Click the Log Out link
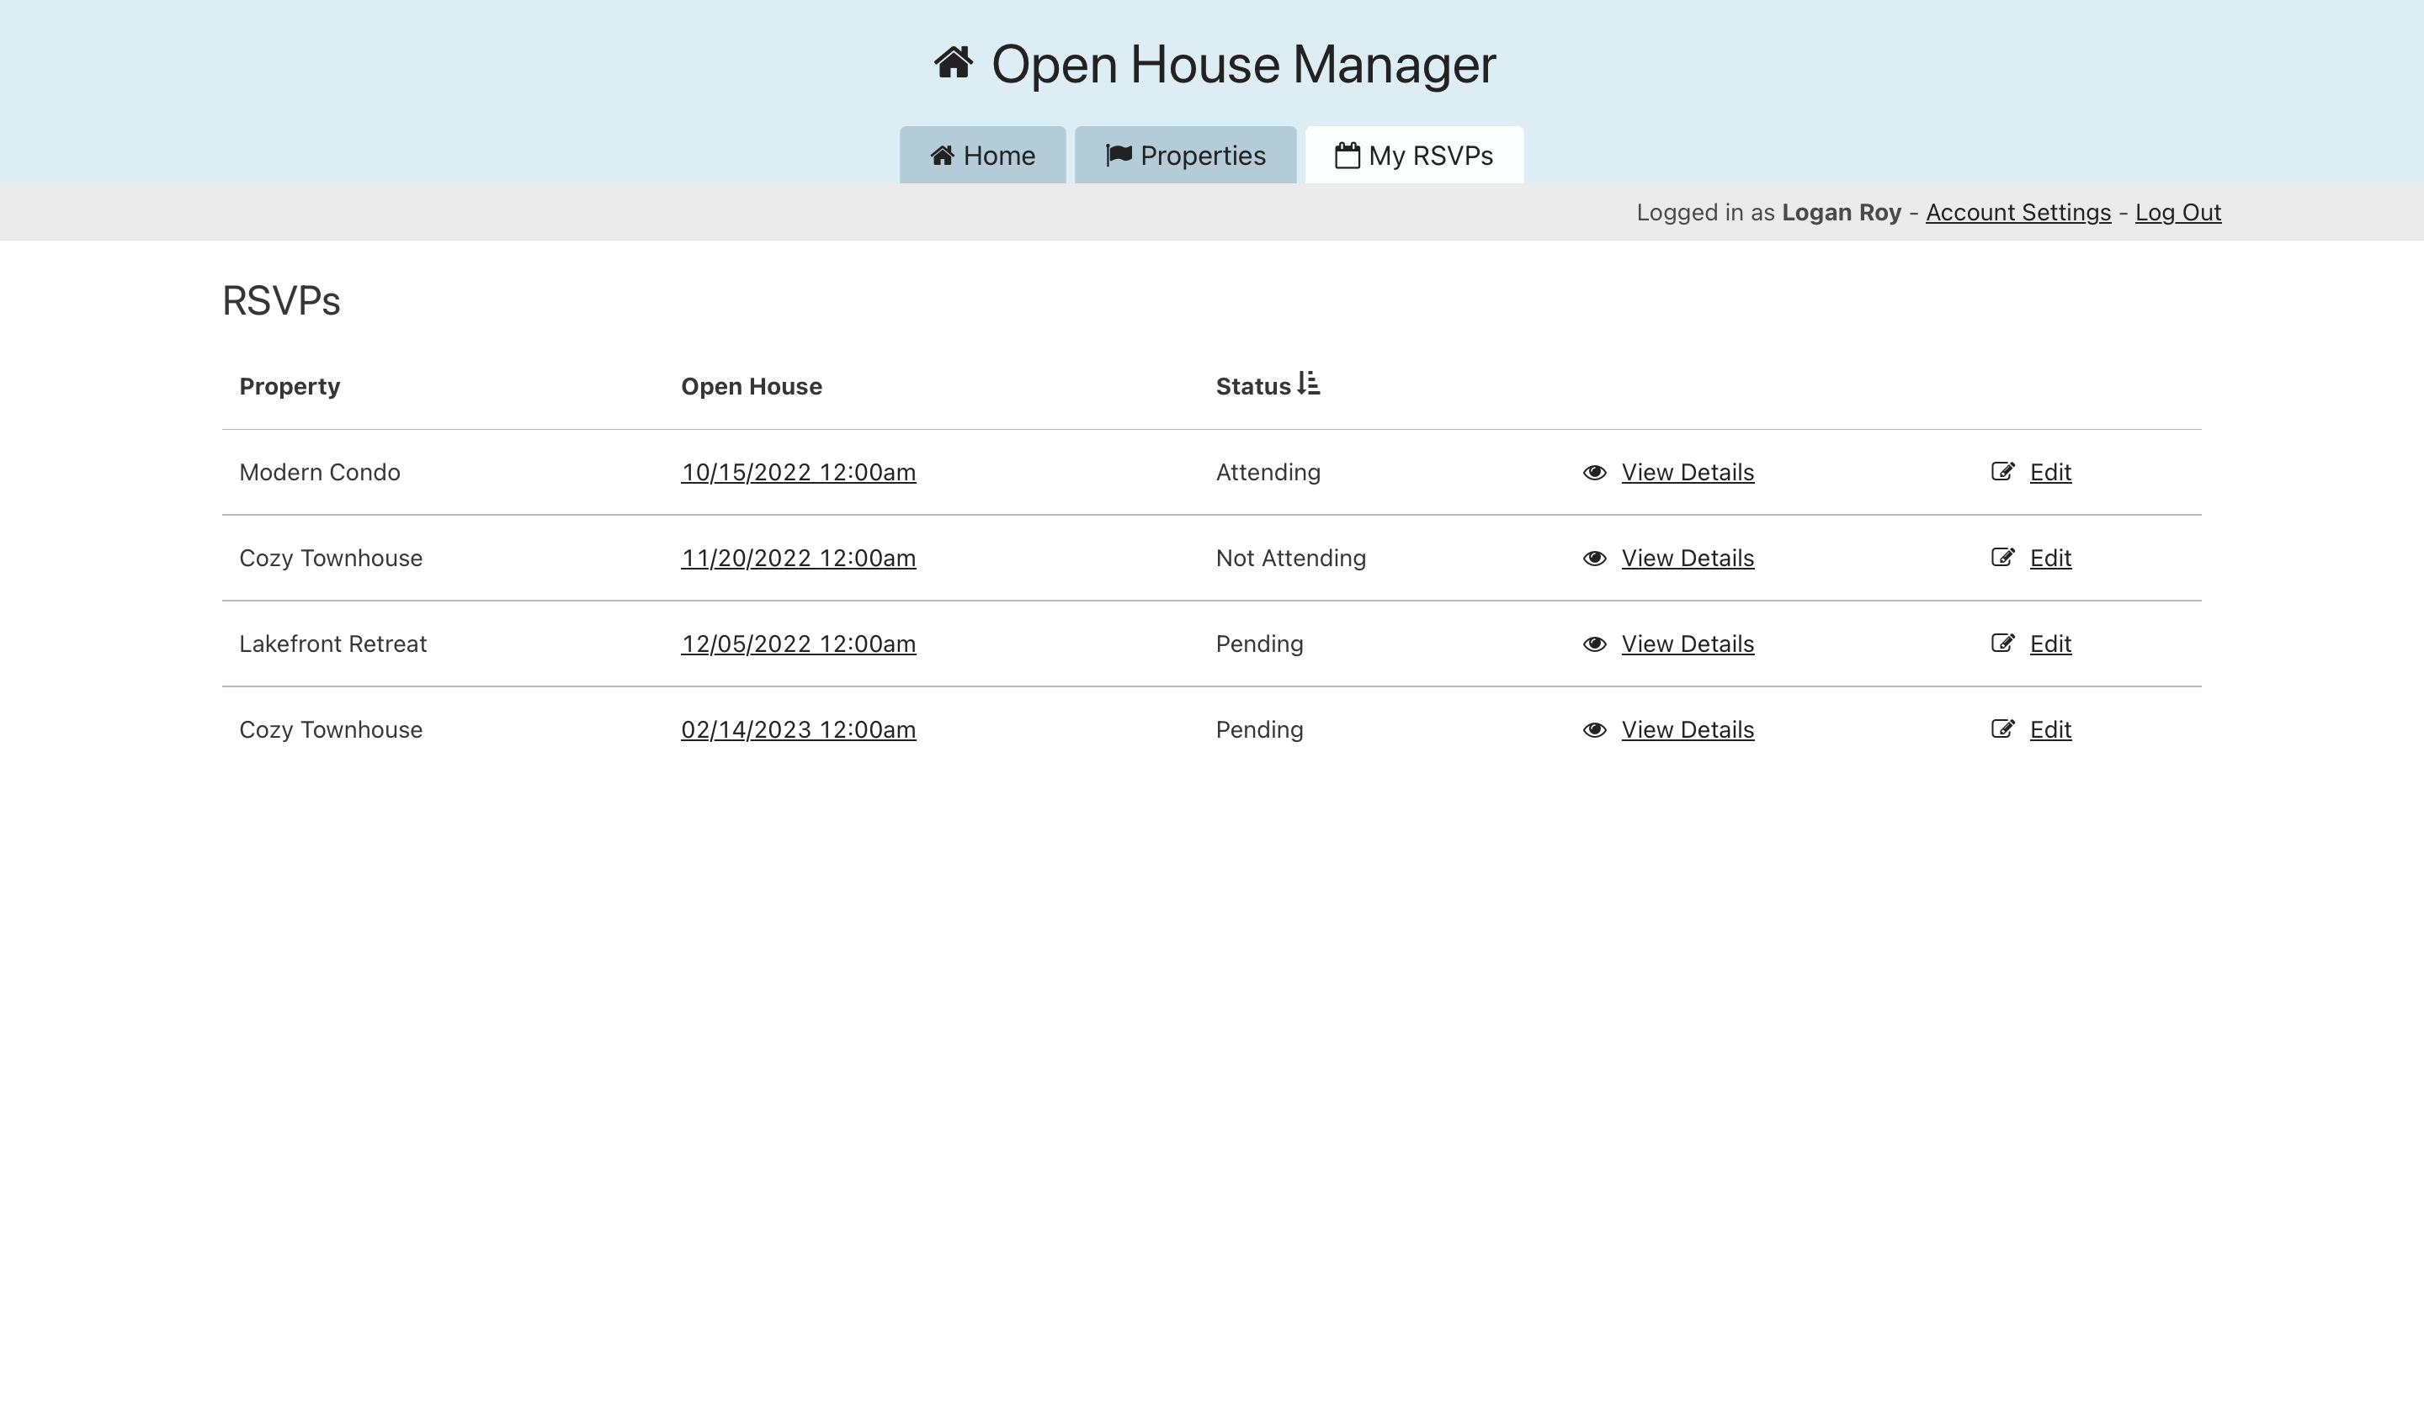 (x=2177, y=213)
